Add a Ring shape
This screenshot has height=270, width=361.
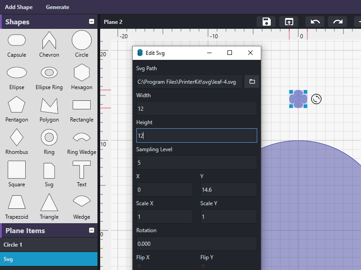tap(49, 142)
